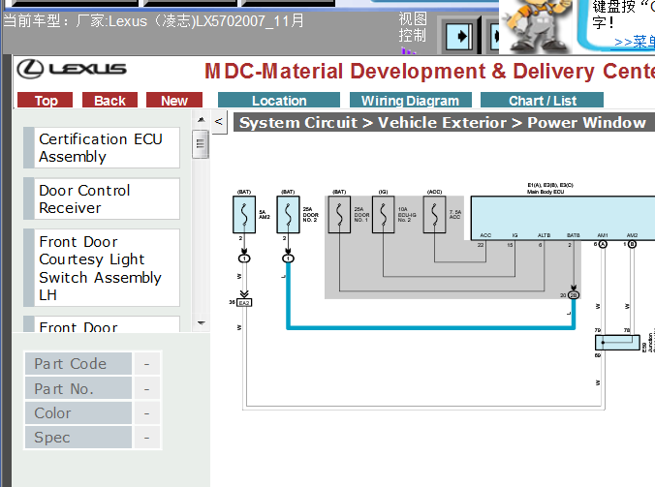Click the Part Code label cell
Image resolution: width=655 pixels, height=487 pixels.
click(x=78, y=364)
